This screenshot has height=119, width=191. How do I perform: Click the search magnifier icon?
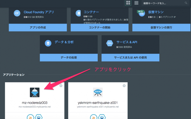point(186,3)
